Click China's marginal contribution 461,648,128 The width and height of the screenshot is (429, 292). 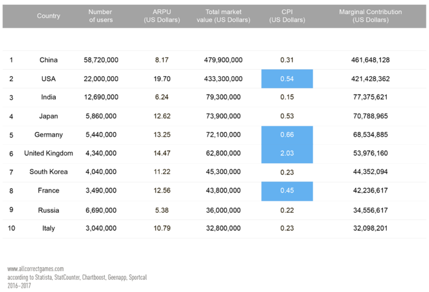pyautogui.click(x=370, y=60)
